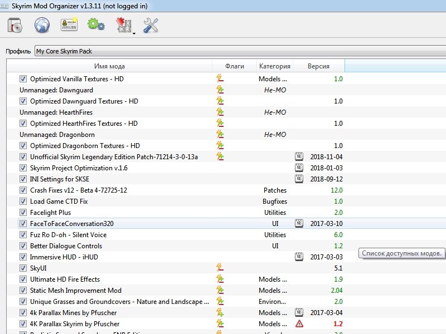Expand the tools puzzle icon dropdown arrow

pyautogui.click(x=134, y=33)
